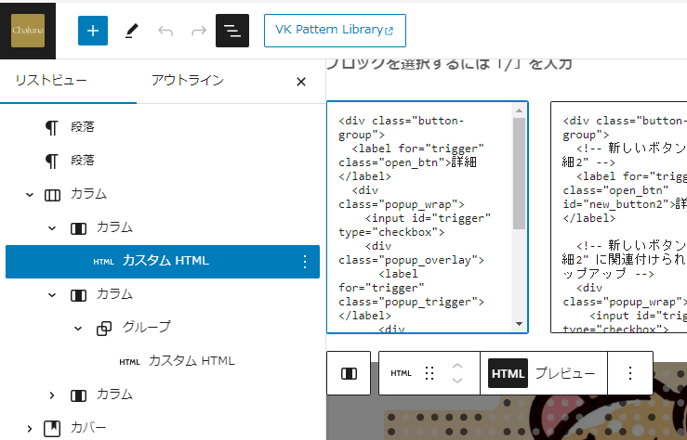Click the first nested カラム row label

click(x=114, y=227)
